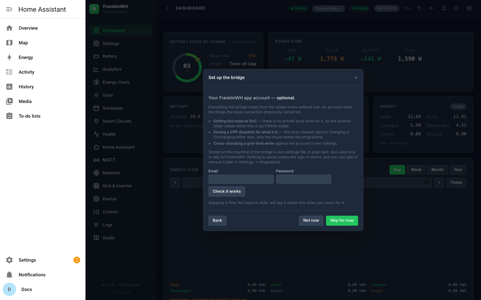481x300 pixels.
Task: Collapse the Home Assistant sidebar menu icon
Action: coord(9,9)
